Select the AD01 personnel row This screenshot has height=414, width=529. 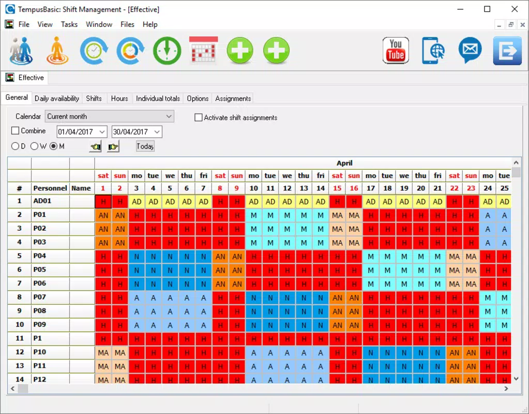(x=51, y=201)
